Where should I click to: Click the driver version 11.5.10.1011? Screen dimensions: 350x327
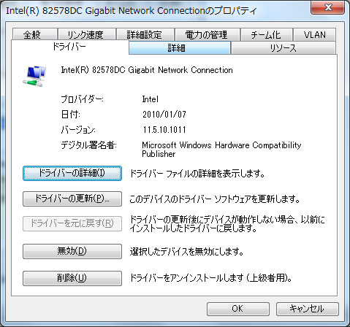click(164, 130)
